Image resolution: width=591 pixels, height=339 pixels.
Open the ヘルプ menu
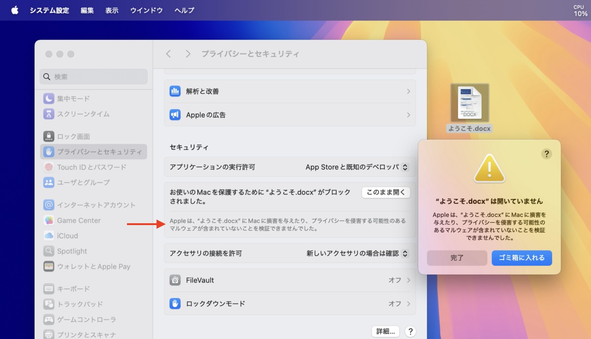point(184,10)
